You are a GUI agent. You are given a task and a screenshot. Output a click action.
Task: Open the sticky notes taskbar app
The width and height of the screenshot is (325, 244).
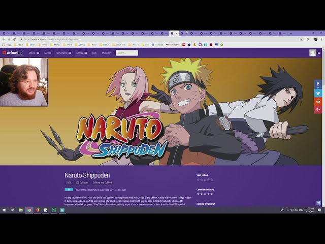[46, 210]
